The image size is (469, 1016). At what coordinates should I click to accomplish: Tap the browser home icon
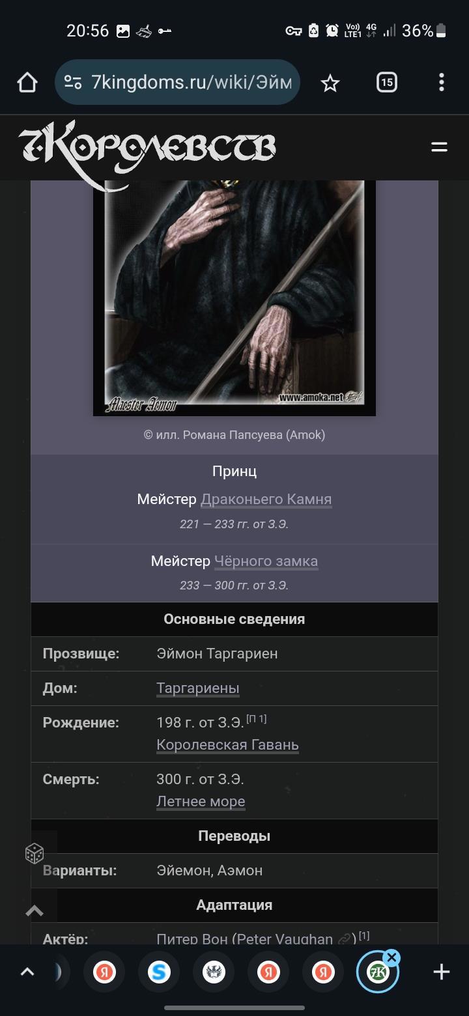point(27,83)
